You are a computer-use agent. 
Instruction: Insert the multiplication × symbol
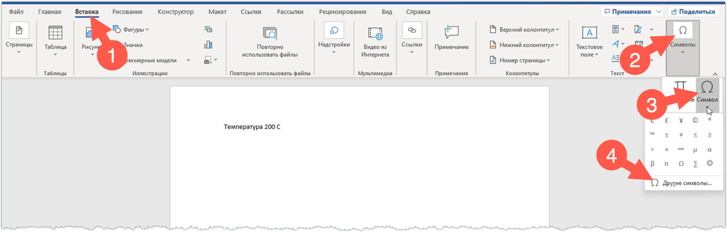point(666,149)
